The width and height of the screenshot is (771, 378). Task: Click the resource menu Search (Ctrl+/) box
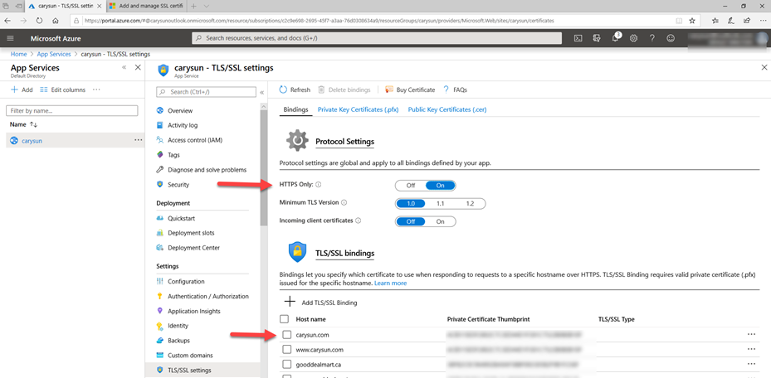click(206, 92)
